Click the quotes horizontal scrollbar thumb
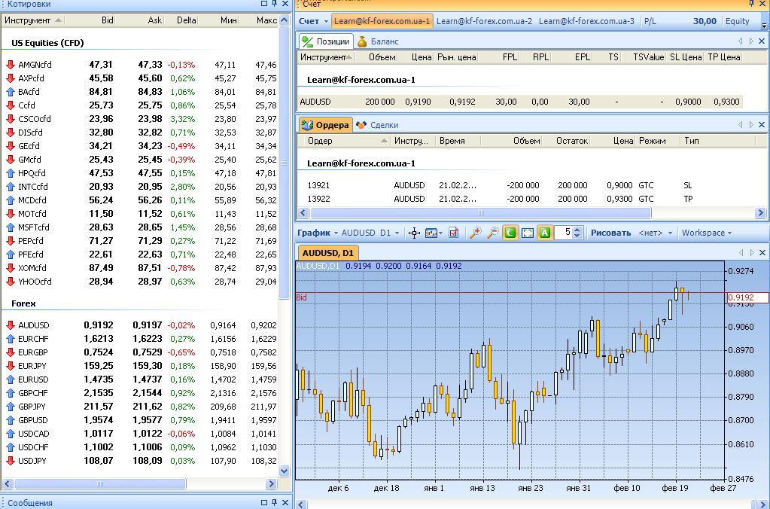 pos(100,484)
